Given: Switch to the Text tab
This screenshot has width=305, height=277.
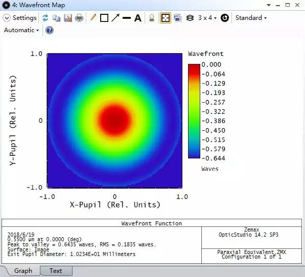Looking at the screenshot, I should pyautogui.click(x=56, y=271).
